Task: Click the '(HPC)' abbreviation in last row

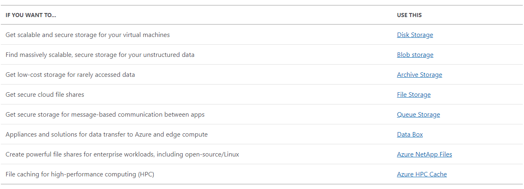Action: click(146, 174)
